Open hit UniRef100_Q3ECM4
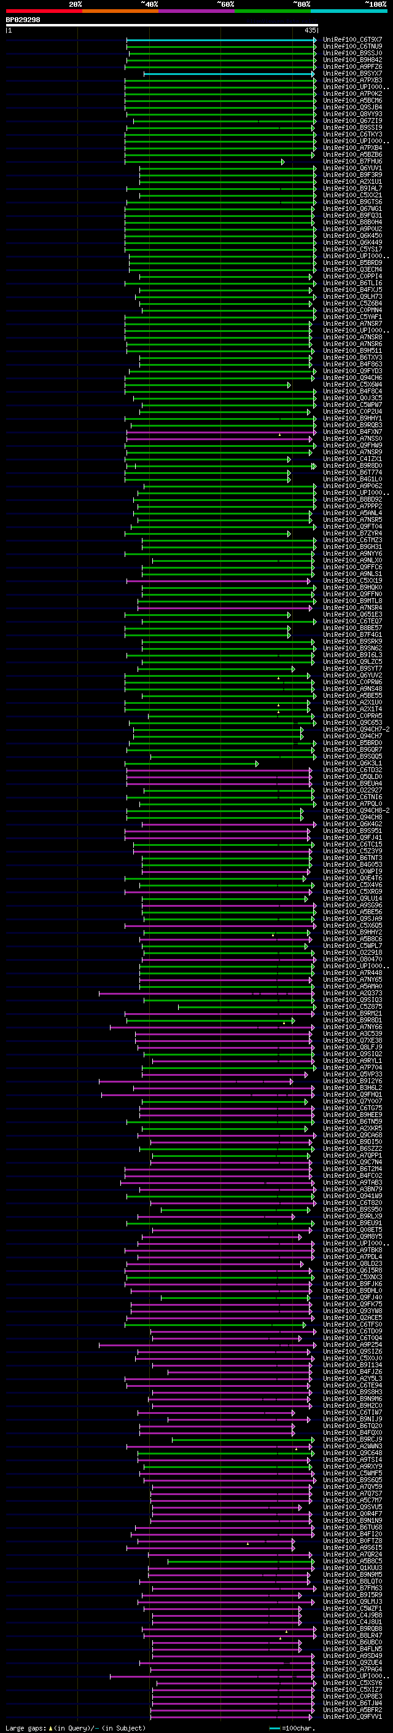393x1733 pixels. 352,270
